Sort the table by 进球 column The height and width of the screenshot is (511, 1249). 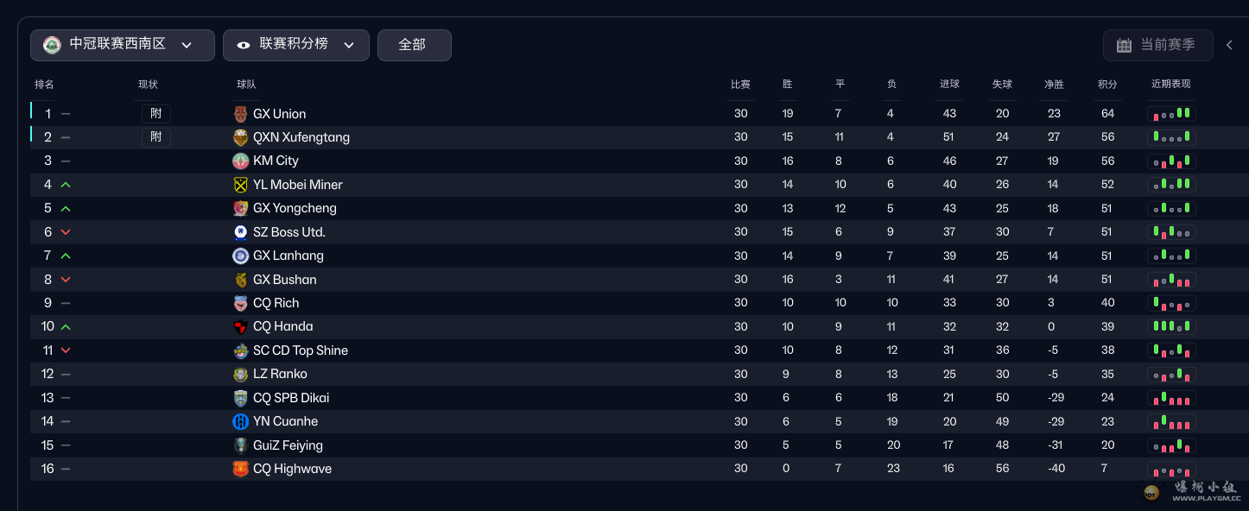(950, 85)
